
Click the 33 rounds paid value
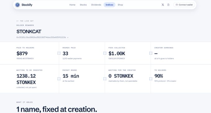click(x=65, y=53)
